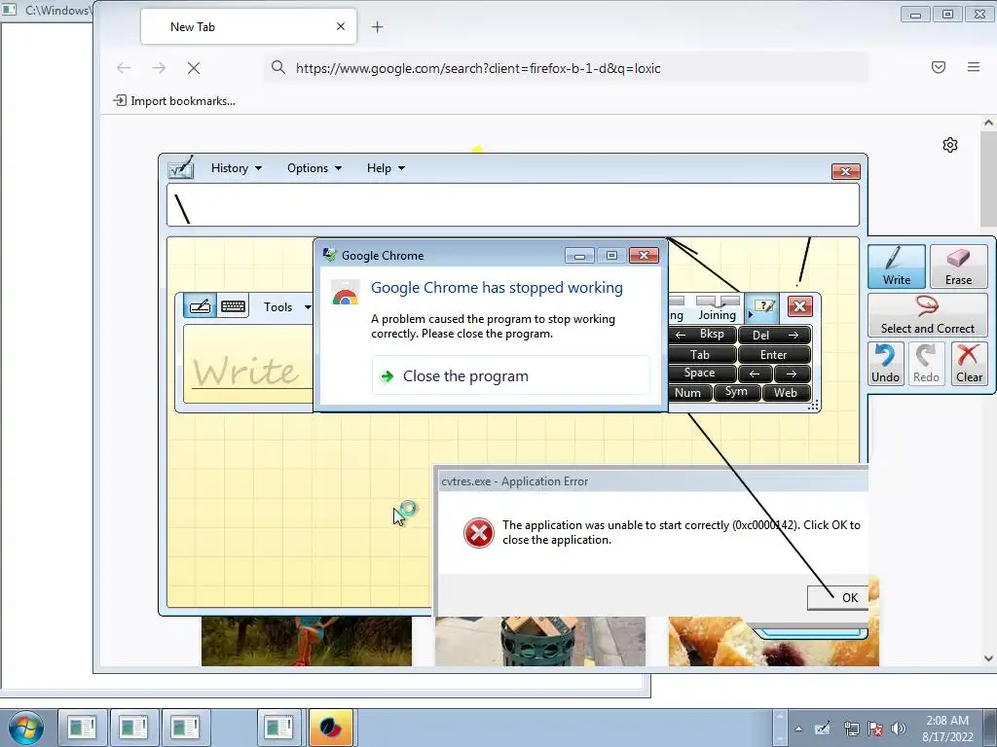
Task: Select the Write pen tool in Math Input Panel
Action: point(897,267)
